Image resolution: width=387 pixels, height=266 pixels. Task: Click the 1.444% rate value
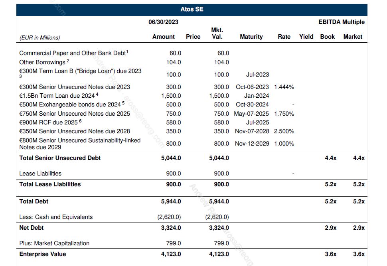[284, 87]
